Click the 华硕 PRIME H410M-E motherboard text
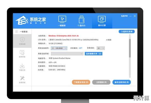This screenshot has width=151, height=103. 57,66
